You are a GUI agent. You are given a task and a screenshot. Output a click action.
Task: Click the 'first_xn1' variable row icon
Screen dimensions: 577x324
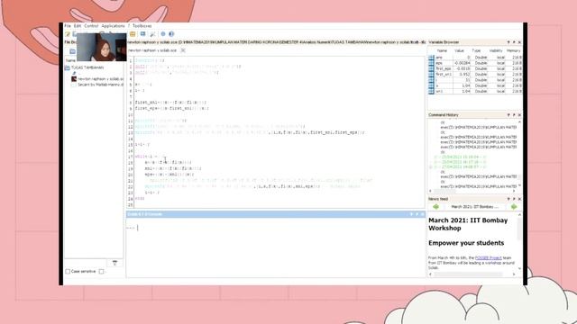tap(431, 74)
